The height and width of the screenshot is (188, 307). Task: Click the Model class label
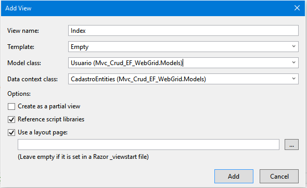coord(24,63)
